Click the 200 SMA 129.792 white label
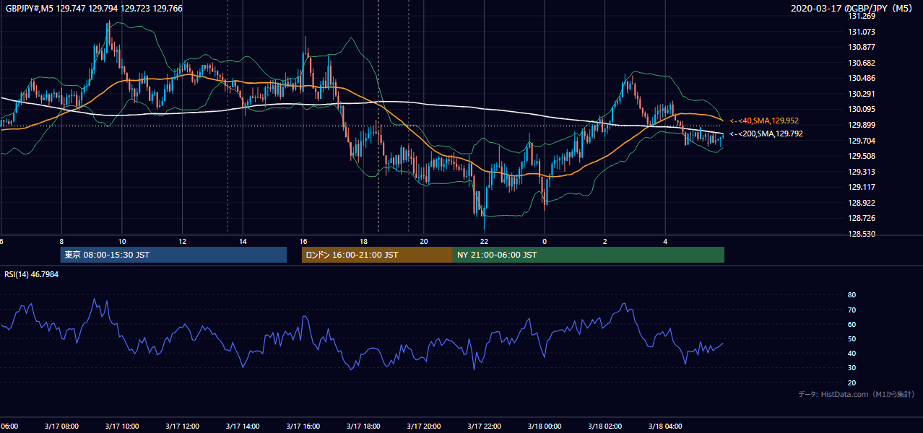This screenshot has width=923, height=433. pyautogui.click(x=766, y=134)
